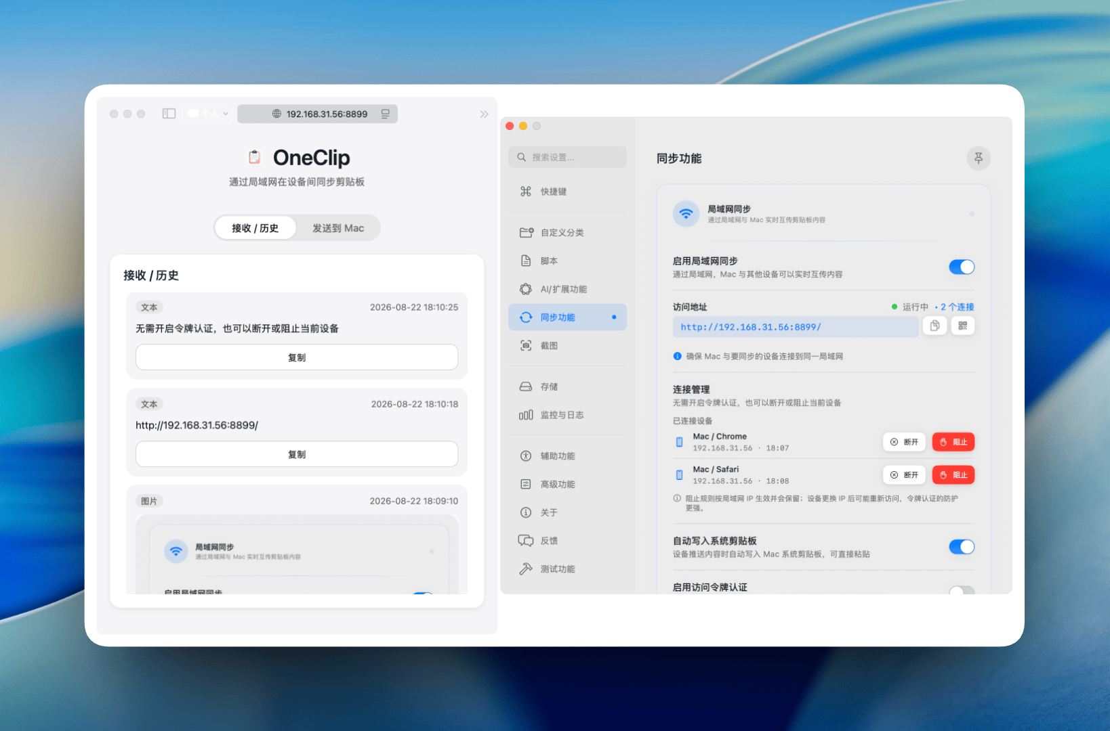Click the 关于 info icon

pos(526,512)
